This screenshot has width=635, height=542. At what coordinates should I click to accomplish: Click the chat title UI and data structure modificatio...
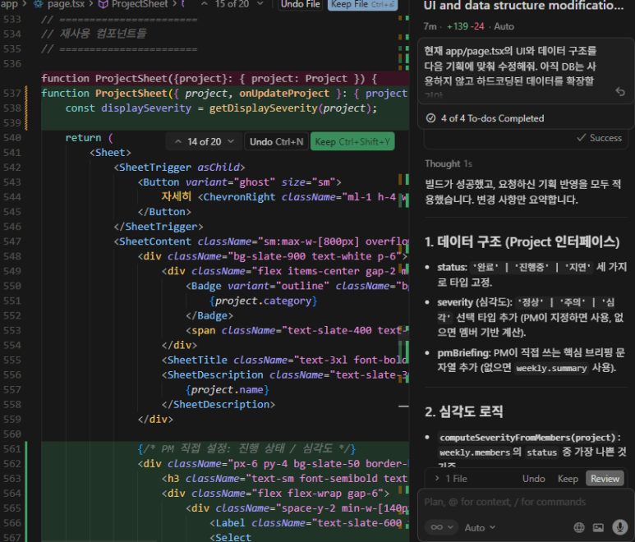523,6
